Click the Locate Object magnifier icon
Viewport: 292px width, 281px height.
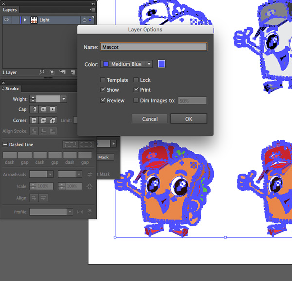click(x=42, y=72)
